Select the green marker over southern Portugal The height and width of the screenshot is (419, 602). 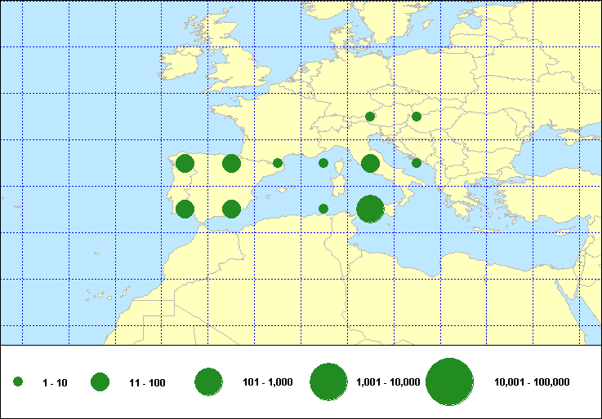(x=185, y=209)
